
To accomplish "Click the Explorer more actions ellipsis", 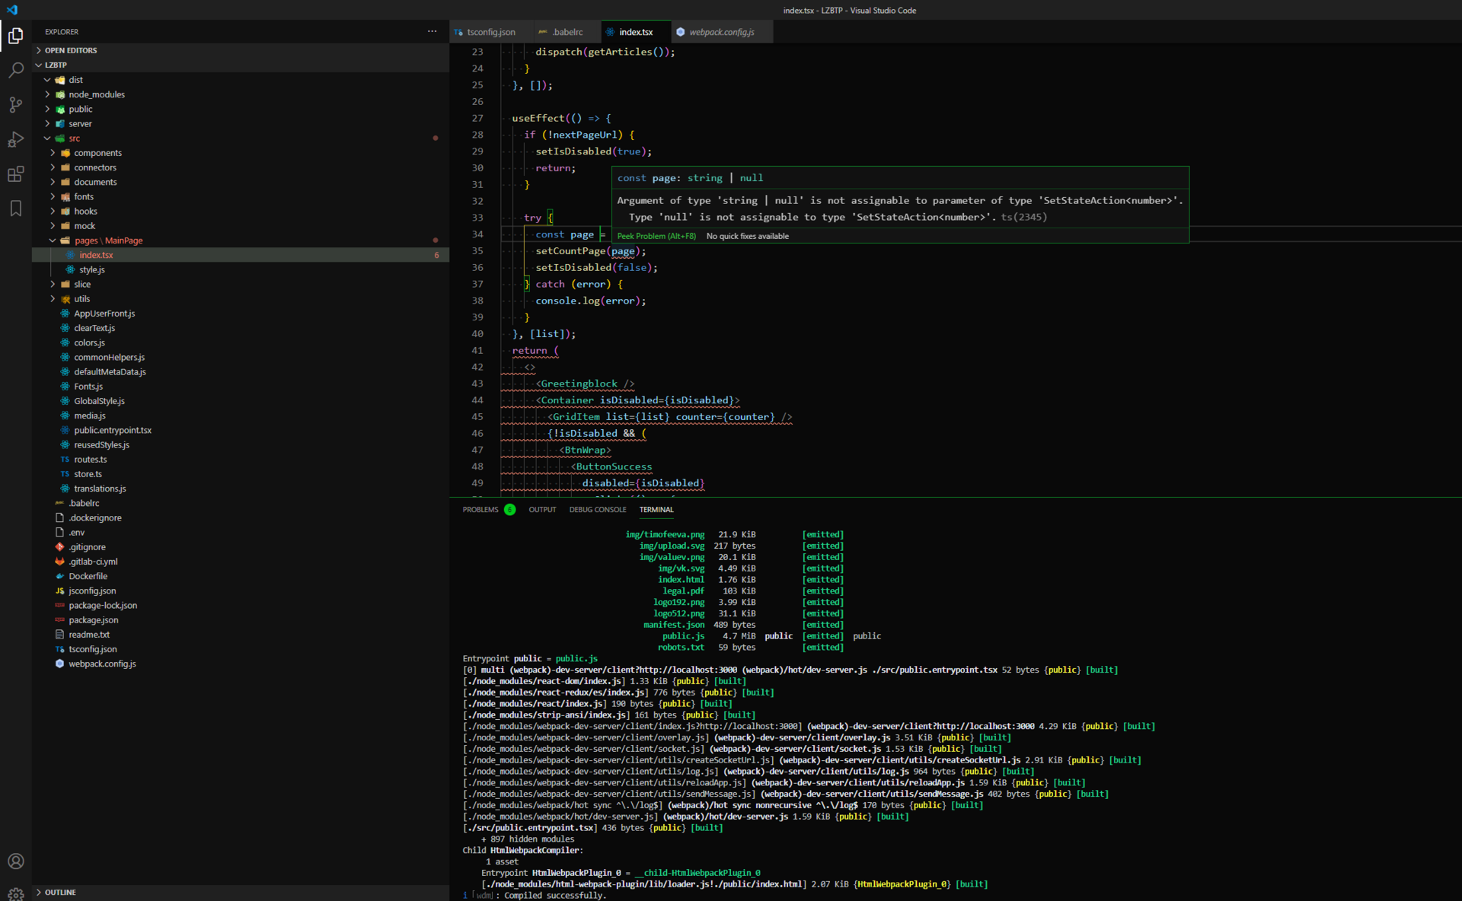I will 432,31.
